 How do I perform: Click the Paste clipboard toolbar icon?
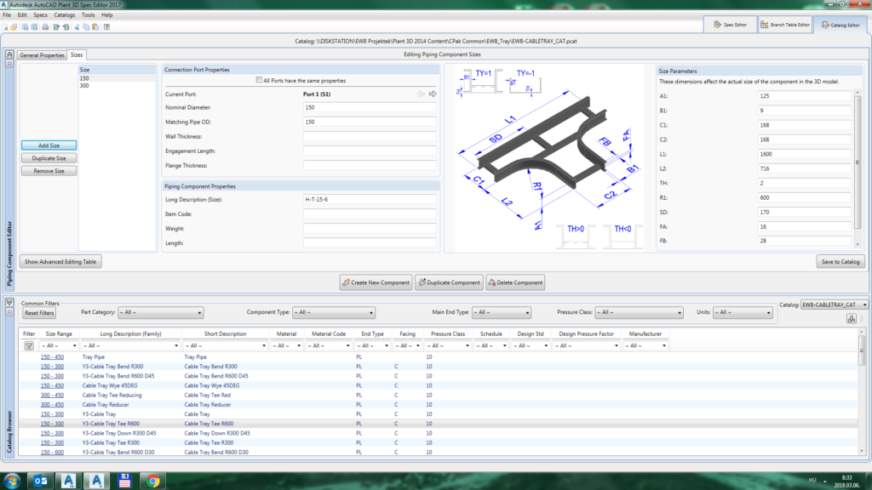click(x=95, y=26)
